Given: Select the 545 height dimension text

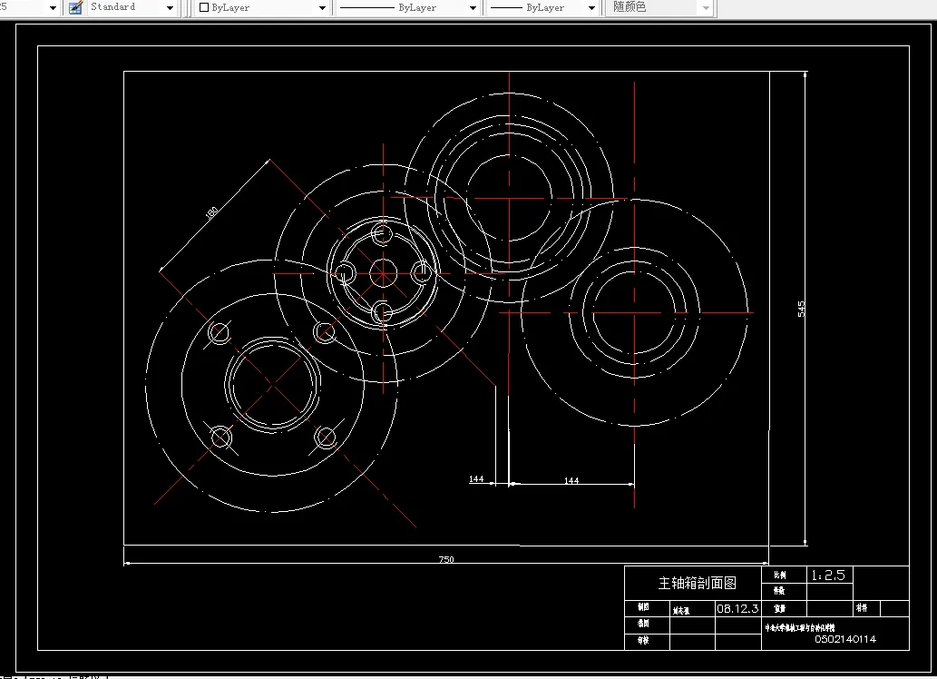Looking at the screenshot, I should [x=801, y=309].
